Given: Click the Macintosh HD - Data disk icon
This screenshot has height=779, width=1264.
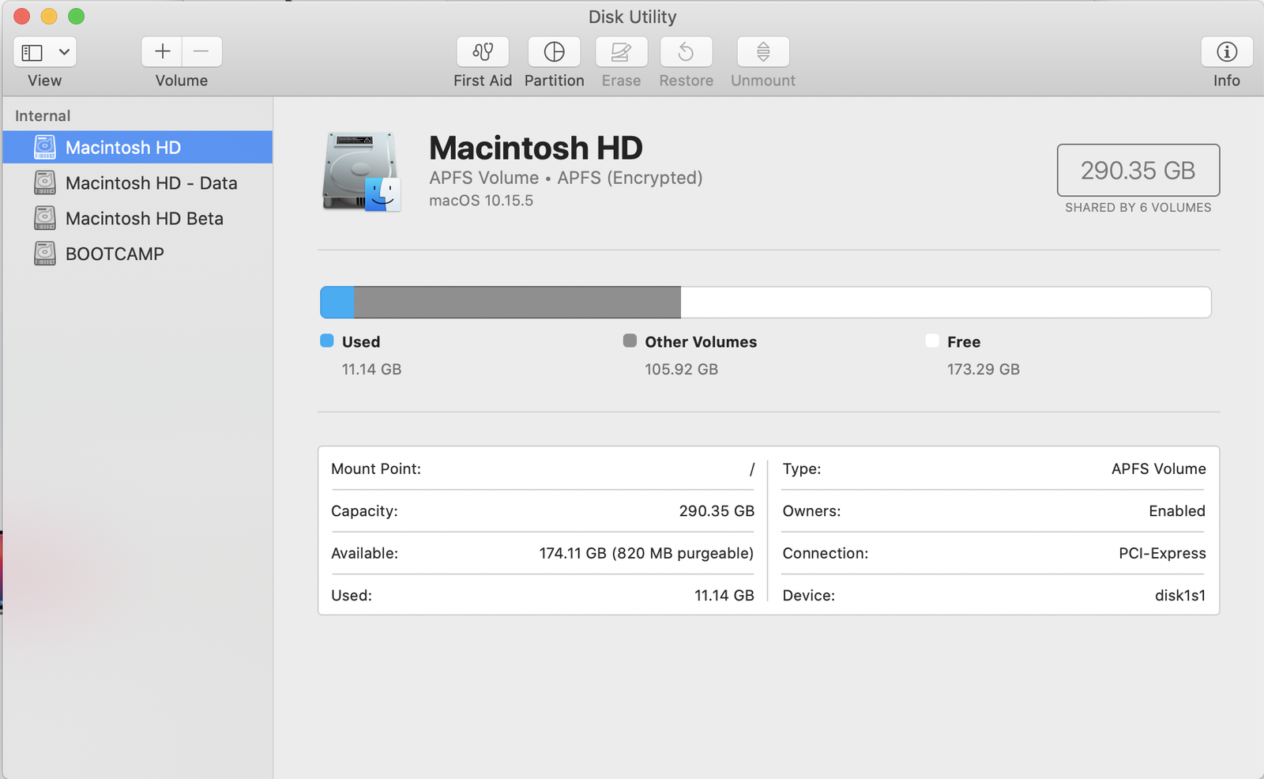Looking at the screenshot, I should (x=45, y=183).
